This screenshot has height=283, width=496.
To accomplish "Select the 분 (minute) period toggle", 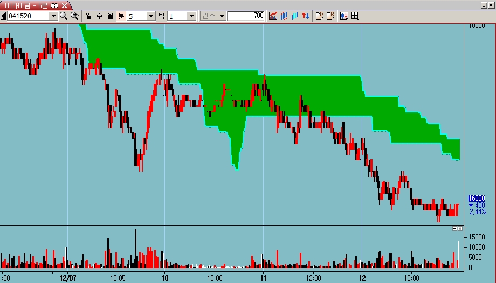I will [x=121, y=16].
